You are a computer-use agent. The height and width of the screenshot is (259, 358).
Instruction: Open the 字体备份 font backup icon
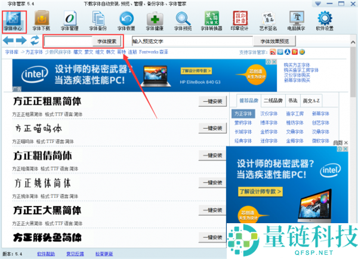pos(98,21)
